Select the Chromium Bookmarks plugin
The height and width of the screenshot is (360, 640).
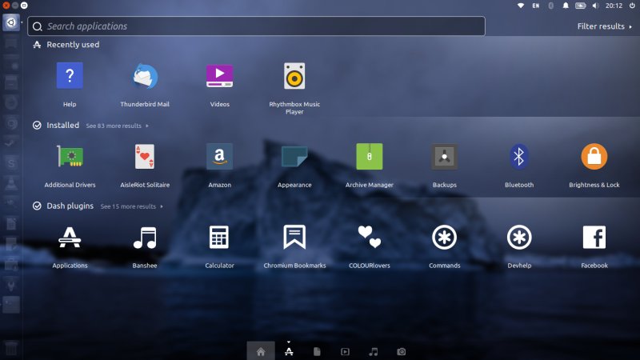click(294, 237)
